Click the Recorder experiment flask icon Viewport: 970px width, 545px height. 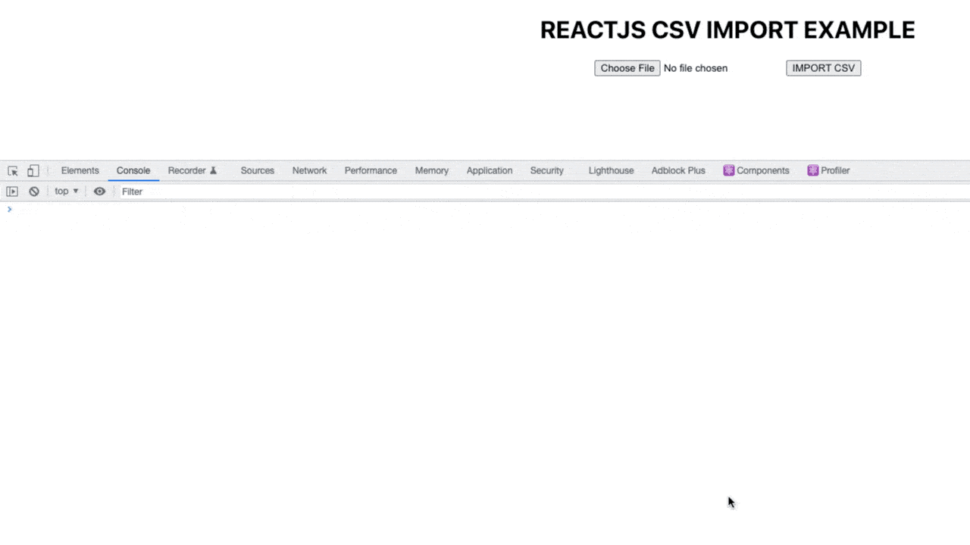[x=213, y=170]
